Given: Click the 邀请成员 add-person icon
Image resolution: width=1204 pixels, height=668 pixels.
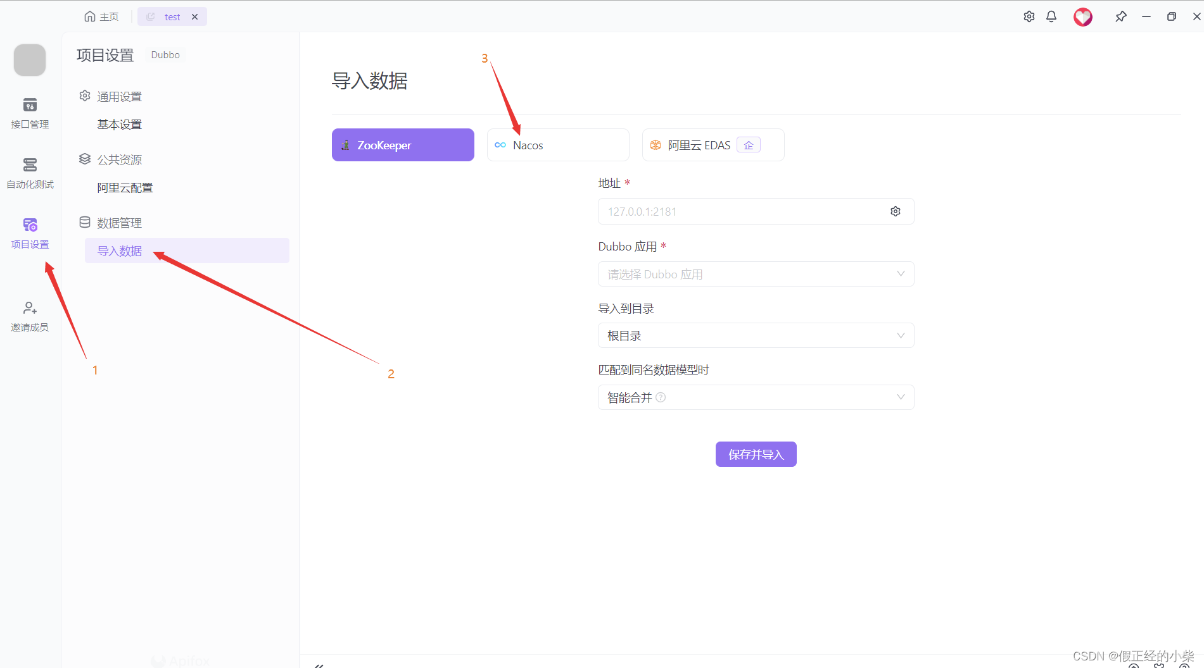Looking at the screenshot, I should click(x=30, y=308).
